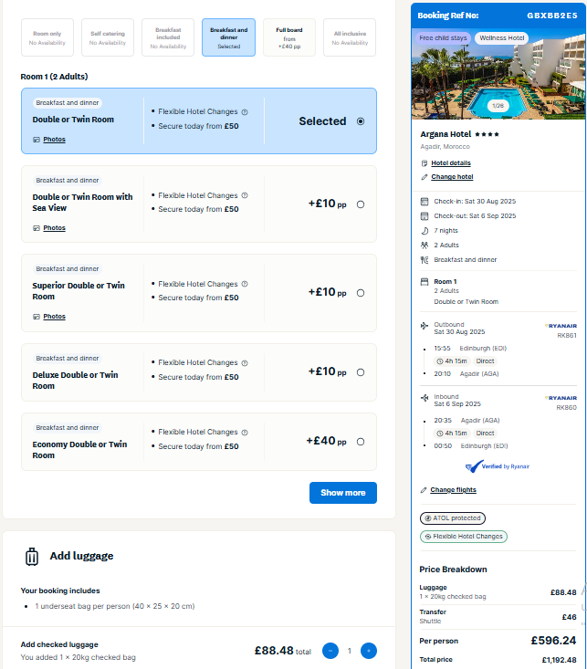Click the inbound Direct flight chip
587x669 pixels.
tap(485, 434)
